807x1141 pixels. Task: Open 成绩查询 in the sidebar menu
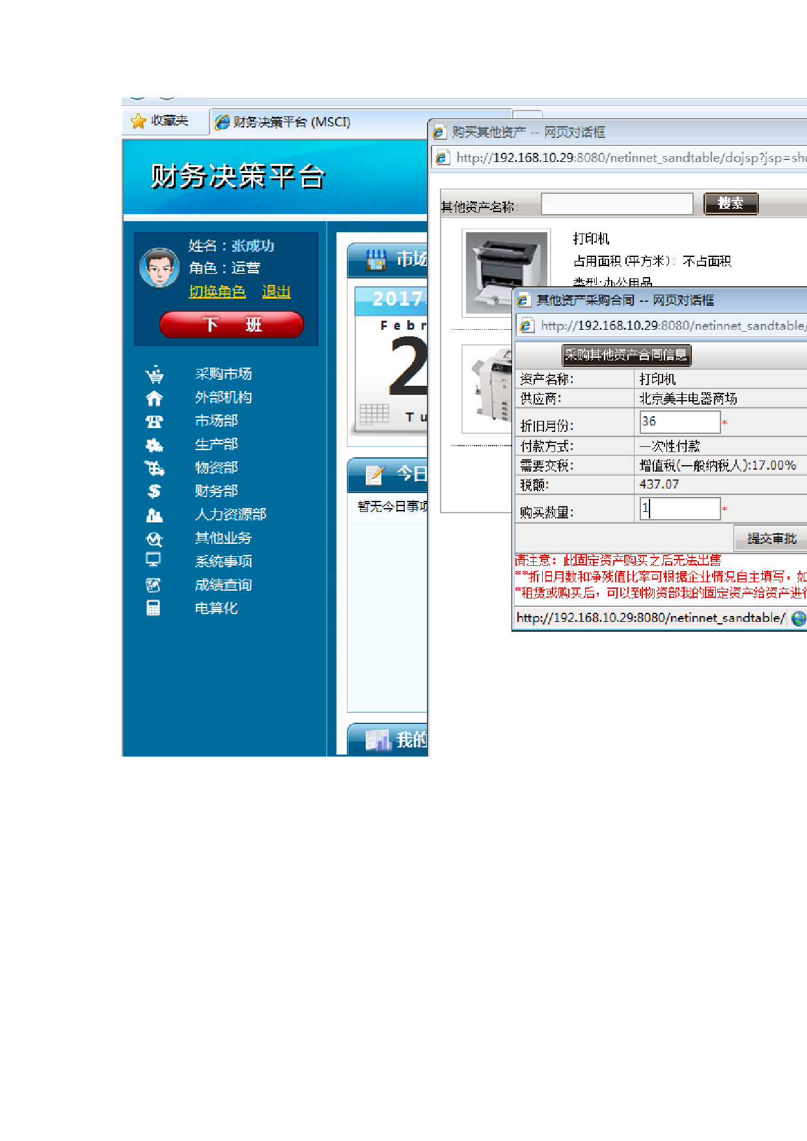coord(223,585)
